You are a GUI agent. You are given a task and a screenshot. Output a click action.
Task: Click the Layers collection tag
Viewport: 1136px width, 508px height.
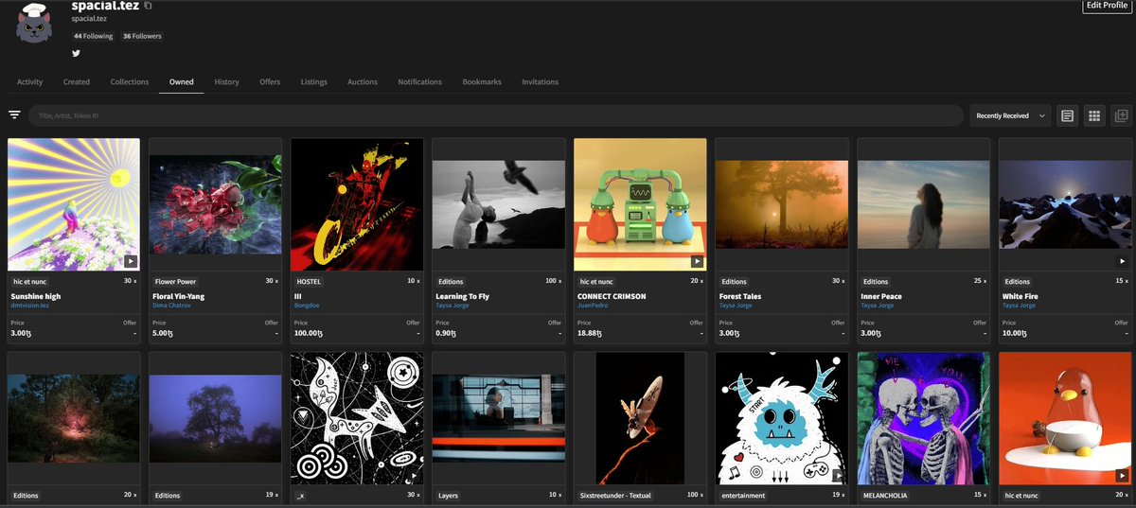click(x=449, y=495)
